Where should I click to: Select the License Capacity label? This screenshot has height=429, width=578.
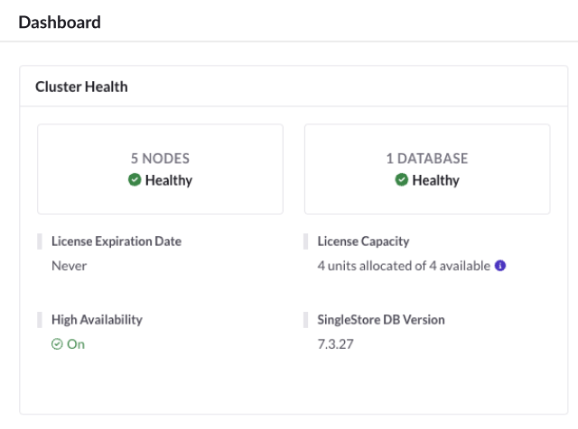pos(363,242)
